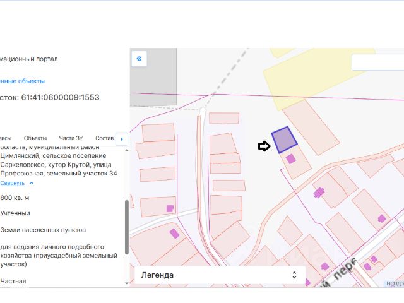
Task: Click the black arrow pointing at the parcel
Action: pos(264,146)
